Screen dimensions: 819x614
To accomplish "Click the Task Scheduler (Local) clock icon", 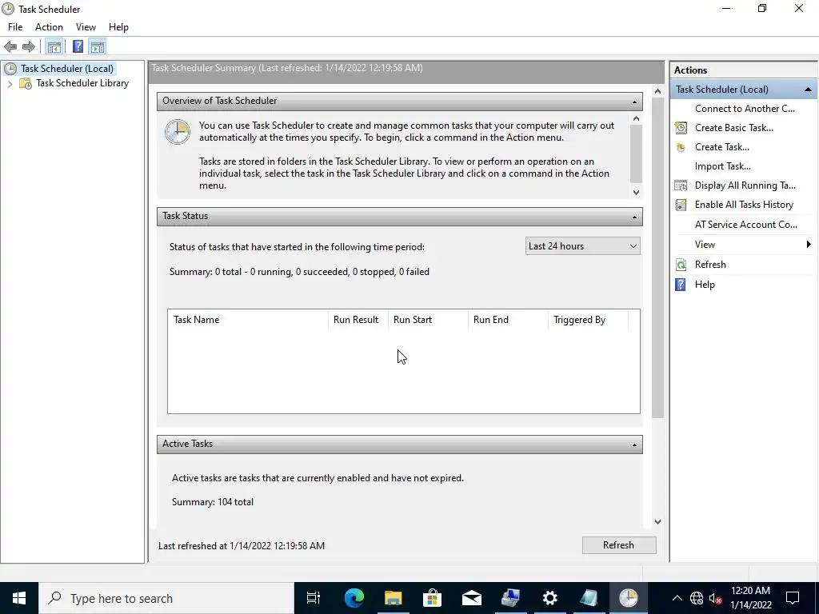I will pos(10,69).
